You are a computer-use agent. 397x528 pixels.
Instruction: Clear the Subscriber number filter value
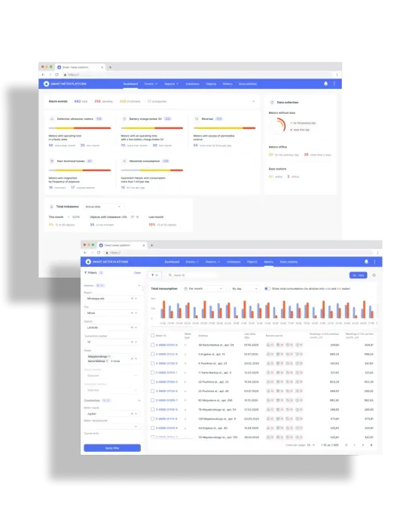click(132, 342)
